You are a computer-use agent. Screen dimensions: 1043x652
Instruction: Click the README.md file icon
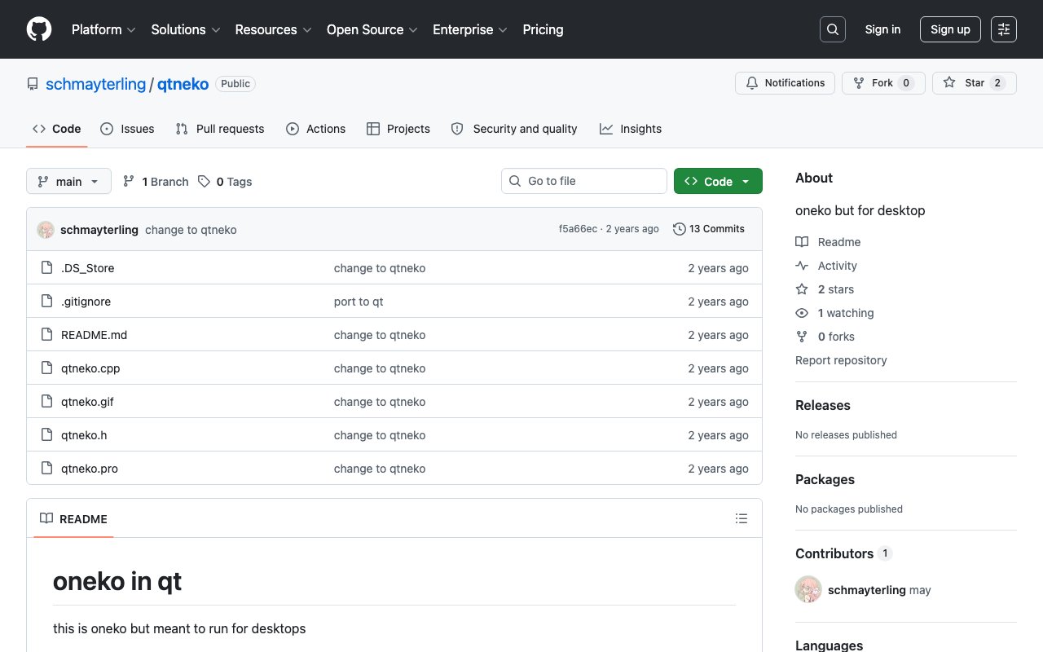click(x=47, y=335)
